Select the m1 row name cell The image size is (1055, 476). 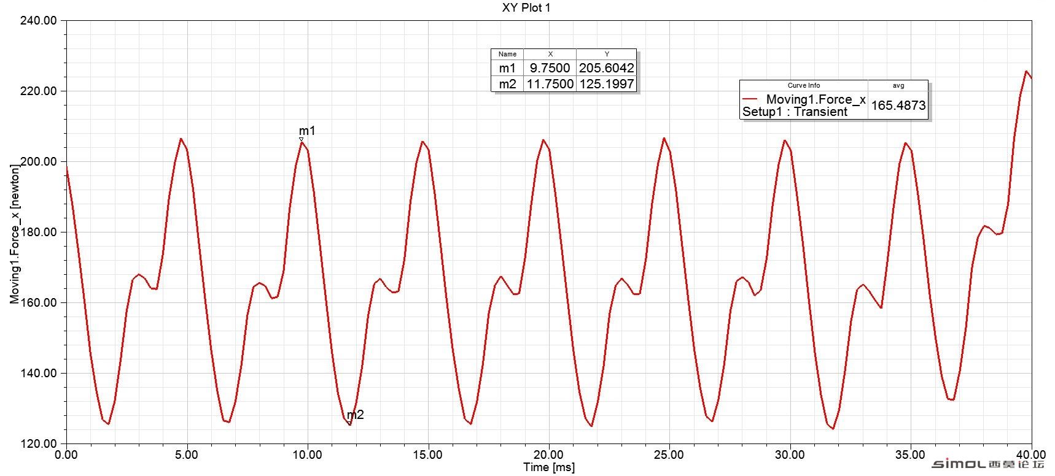507,68
